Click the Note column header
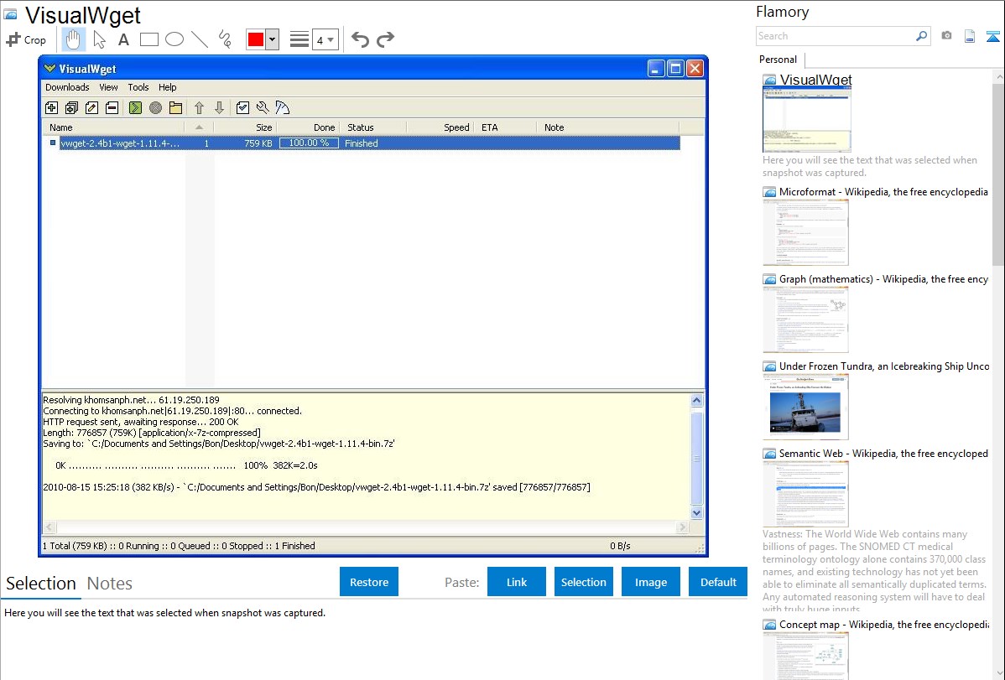 pyautogui.click(x=608, y=127)
